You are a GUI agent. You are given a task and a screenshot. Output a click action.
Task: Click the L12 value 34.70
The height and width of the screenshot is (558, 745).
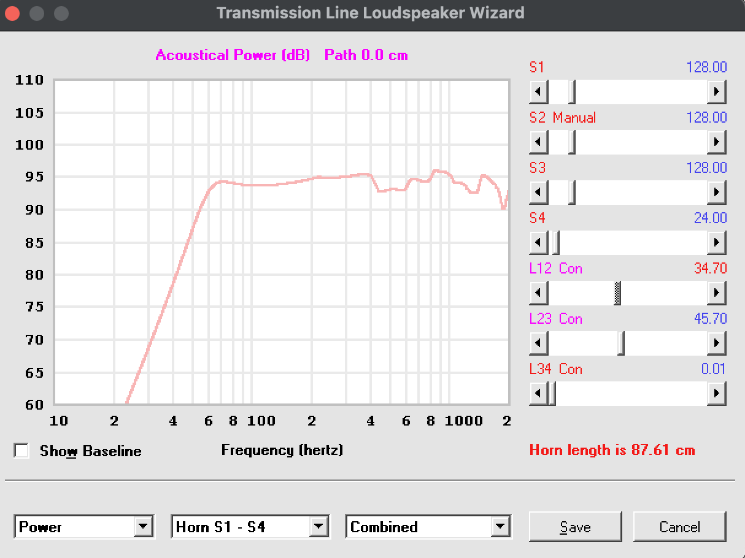point(710,269)
